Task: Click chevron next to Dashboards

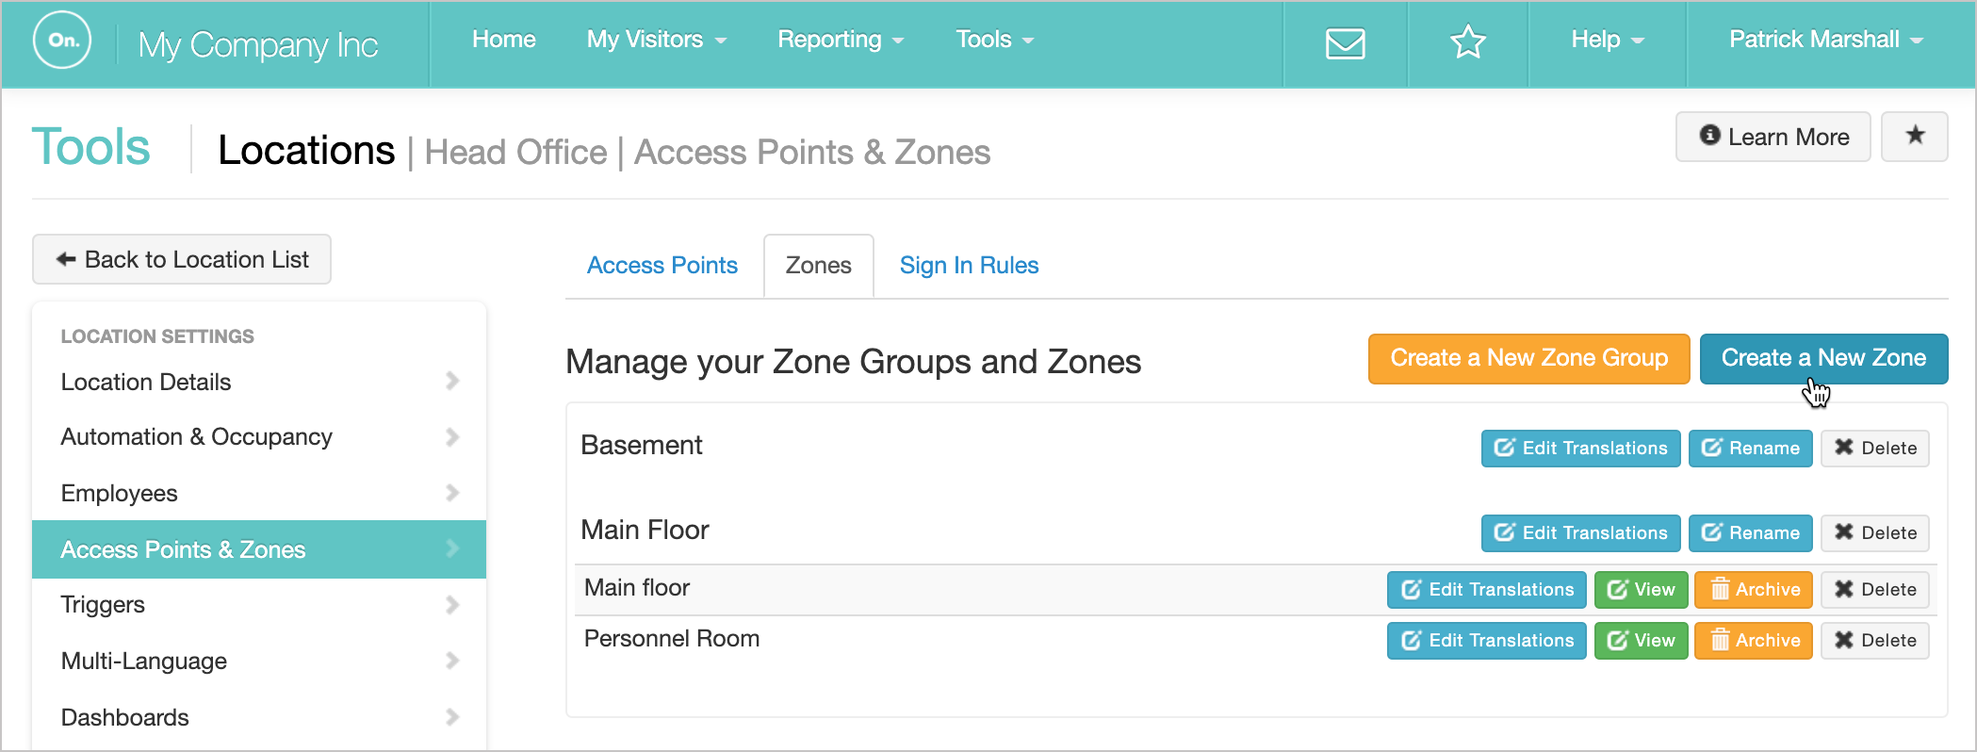Action: pos(452,717)
